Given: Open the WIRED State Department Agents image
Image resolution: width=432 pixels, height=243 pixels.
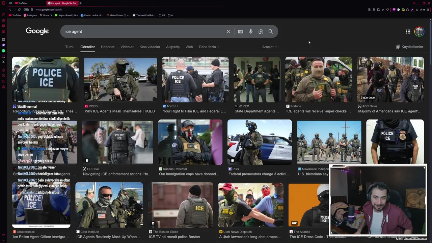Looking at the screenshot, I should click(257, 79).
